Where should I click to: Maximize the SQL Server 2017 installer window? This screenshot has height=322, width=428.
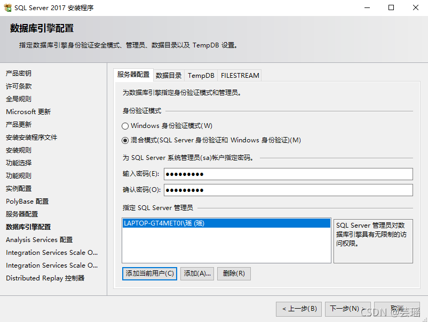391,7
